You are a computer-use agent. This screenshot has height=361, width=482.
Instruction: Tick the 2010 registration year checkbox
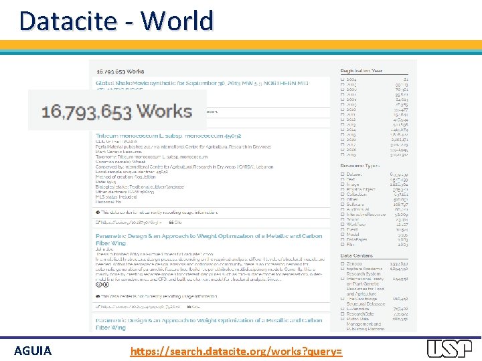coord(343,109)
